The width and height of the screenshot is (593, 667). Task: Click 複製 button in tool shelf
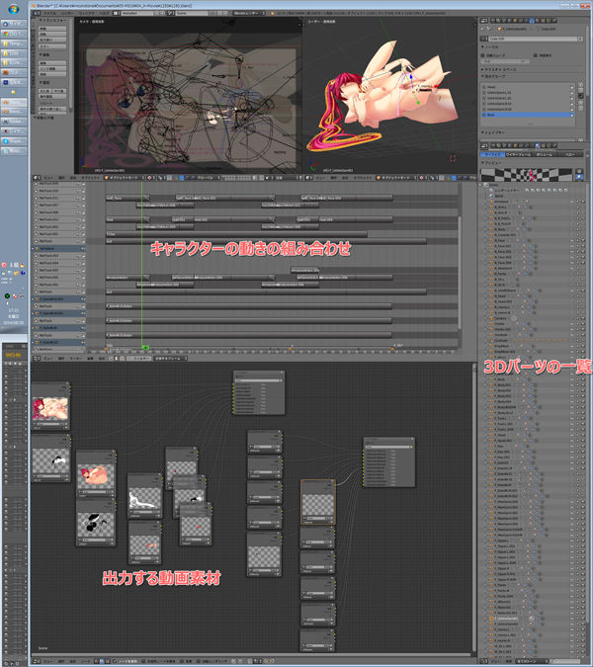pos(52,63)
